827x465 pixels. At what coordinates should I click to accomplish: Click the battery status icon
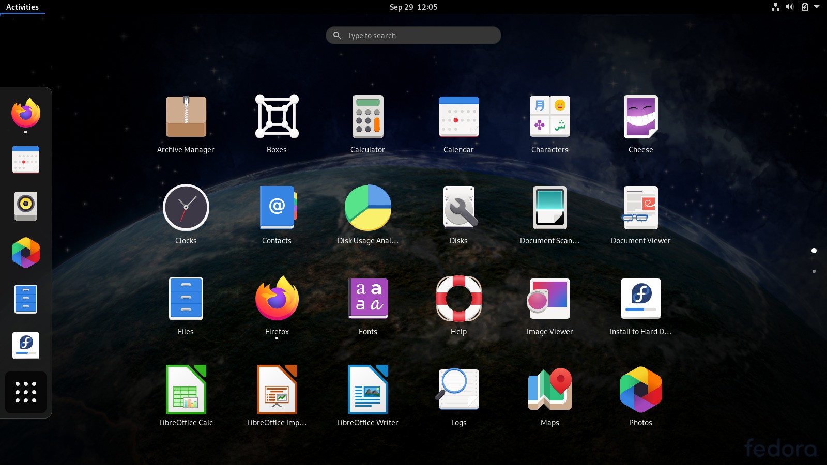804,7
